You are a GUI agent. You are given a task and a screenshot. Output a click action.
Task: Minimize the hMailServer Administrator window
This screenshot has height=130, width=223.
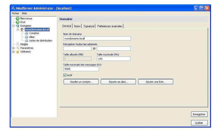point(196,8)
